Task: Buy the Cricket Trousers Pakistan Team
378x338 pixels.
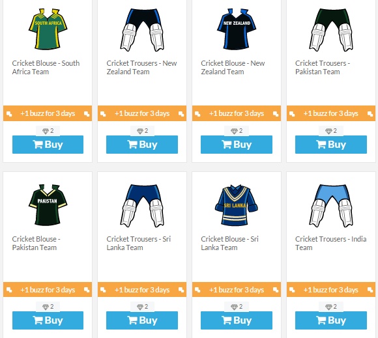Action: click(331, 145)
